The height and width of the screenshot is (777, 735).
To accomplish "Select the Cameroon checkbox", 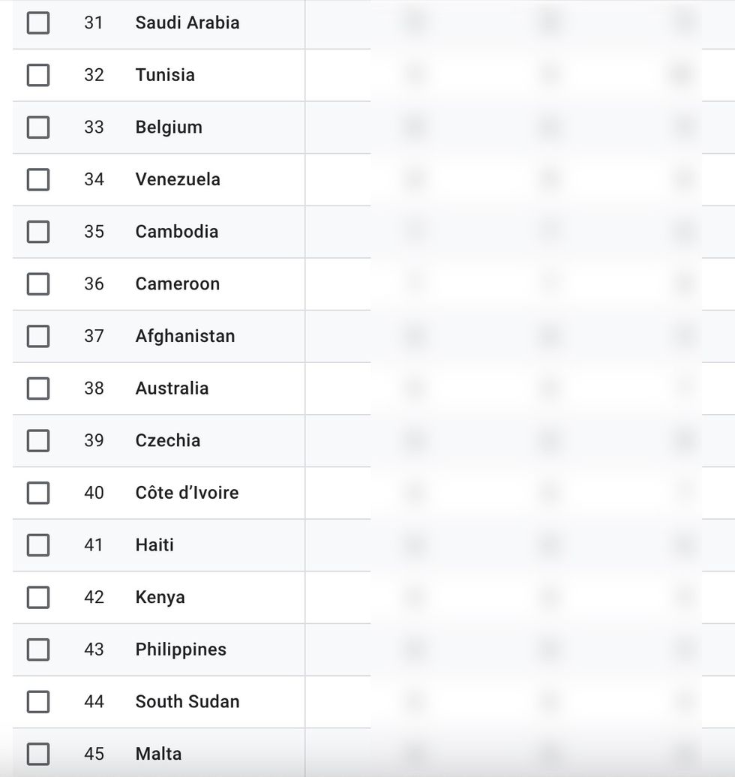I will point(38,284).
